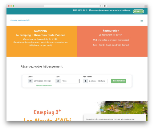Click the Restauration heading in coral panel

(x=111, y=31)
